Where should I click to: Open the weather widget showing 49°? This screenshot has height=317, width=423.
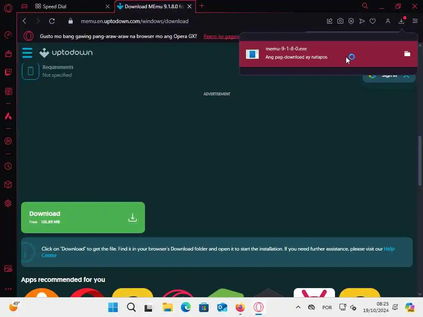tap(14, 307)
